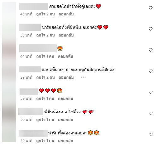Click ตอบกลับ under the 55 นาที comment

point(66,35)
